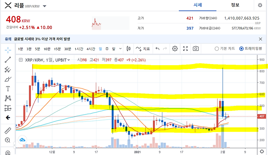The image size is (268, 155).
Task: Click the Ripple XRP logo
Action: (x=8, y=5)
